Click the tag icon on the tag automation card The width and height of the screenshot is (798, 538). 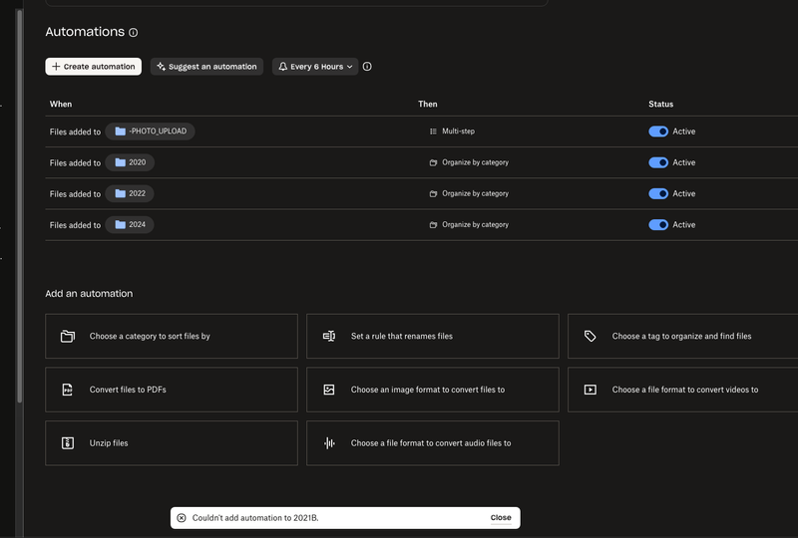pyautogui.click(x=591, y=337)
